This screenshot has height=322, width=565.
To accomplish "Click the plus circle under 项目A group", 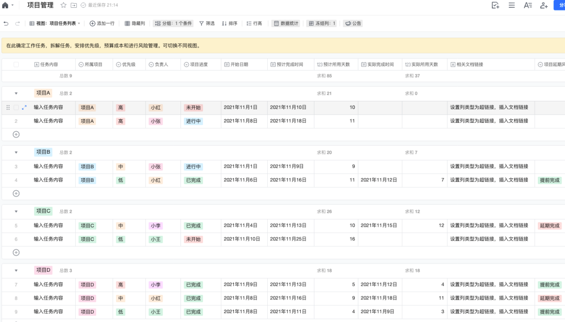I will (x=16, y=134).
